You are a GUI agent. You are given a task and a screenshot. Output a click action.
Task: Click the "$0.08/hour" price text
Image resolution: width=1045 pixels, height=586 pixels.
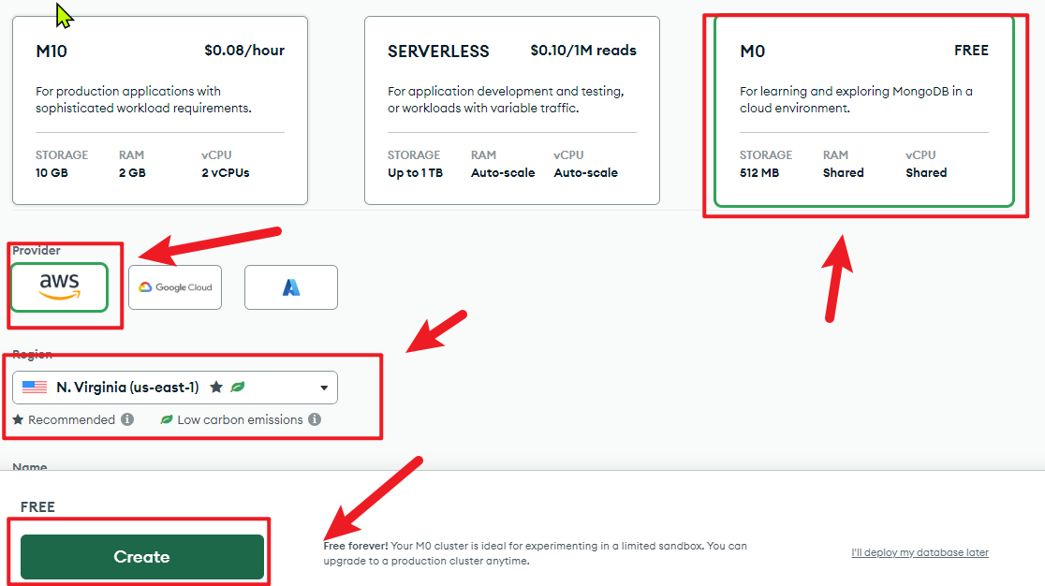(x=243, y=51)
